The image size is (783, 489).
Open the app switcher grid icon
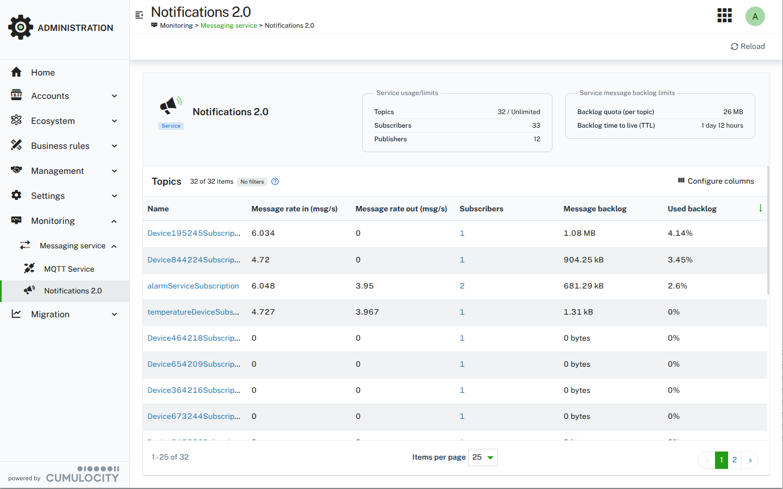coord(724,15)
